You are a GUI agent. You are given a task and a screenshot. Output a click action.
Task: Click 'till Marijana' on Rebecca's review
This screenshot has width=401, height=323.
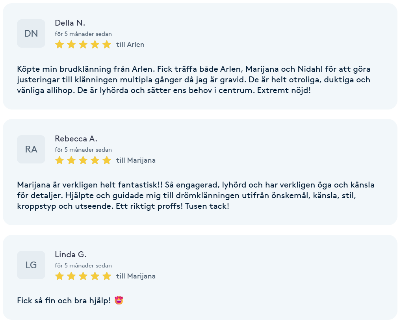(x=136, y=160)
